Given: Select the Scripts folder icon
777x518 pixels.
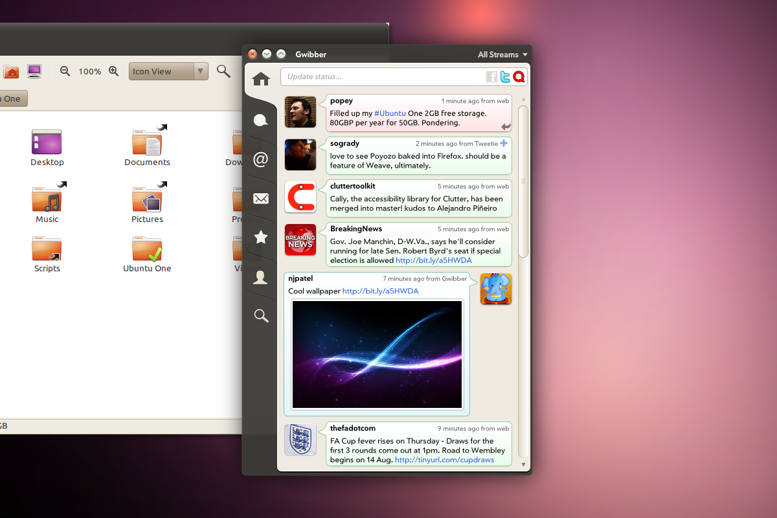Looking at the screenshot, I should point(47,249).
